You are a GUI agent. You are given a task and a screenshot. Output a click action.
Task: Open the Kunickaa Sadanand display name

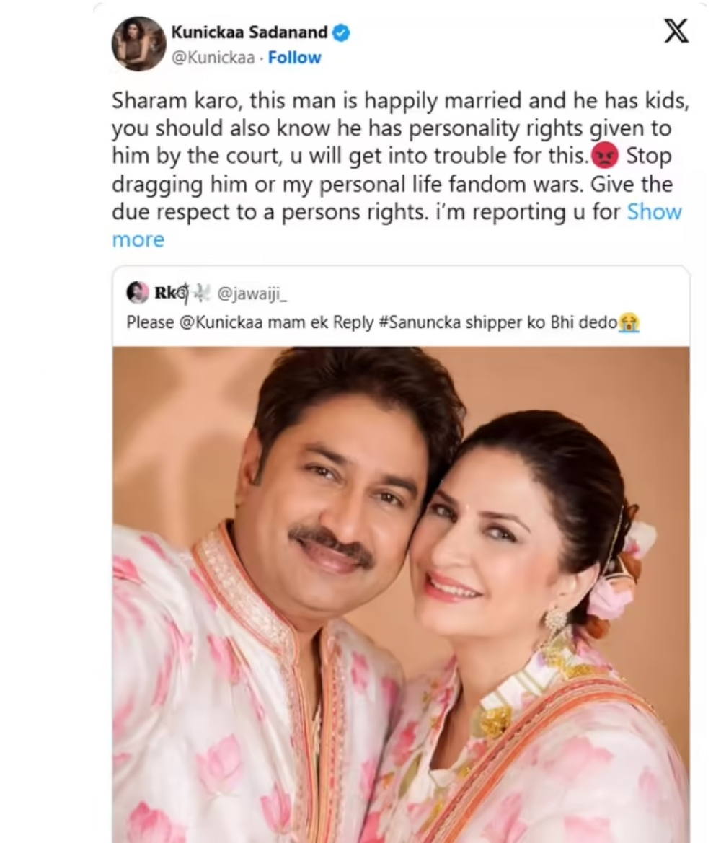pos(249,32)
